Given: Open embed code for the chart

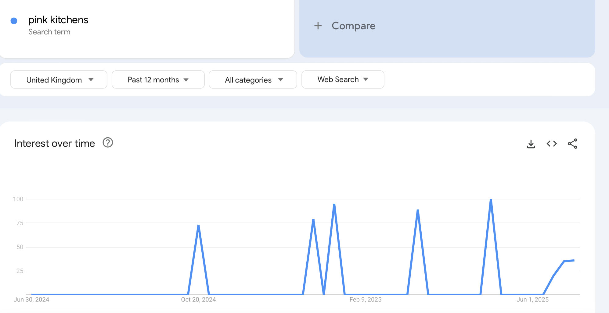Looking at the screenshot, I should tap(552, 144).
